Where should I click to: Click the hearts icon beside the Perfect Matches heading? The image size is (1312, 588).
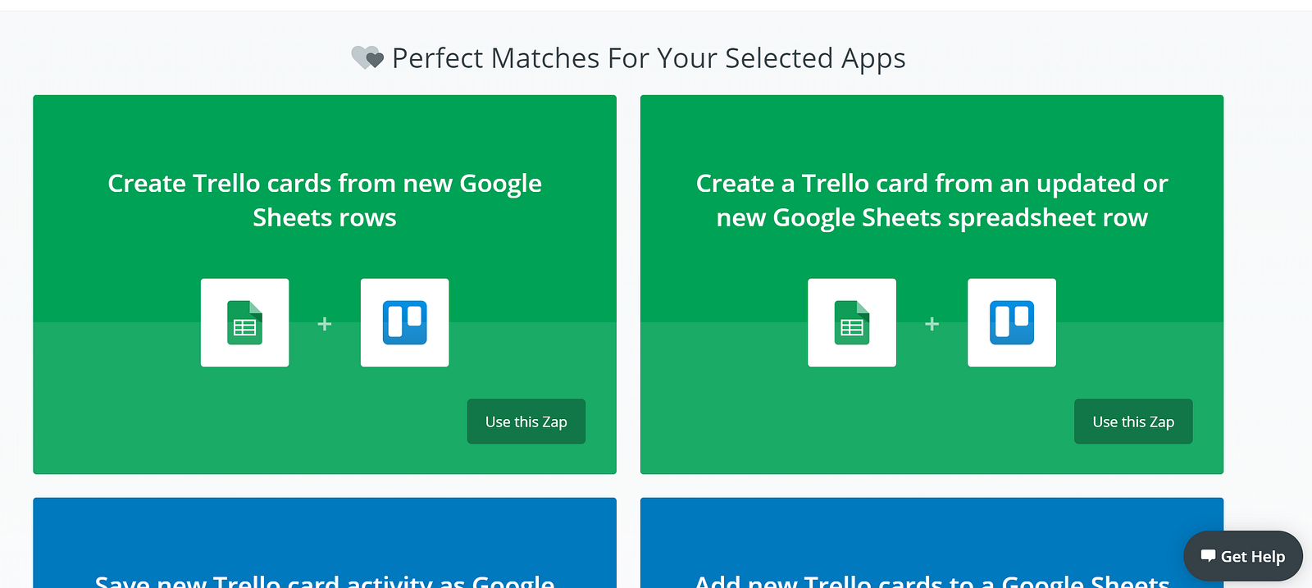[x=367, y=58]
